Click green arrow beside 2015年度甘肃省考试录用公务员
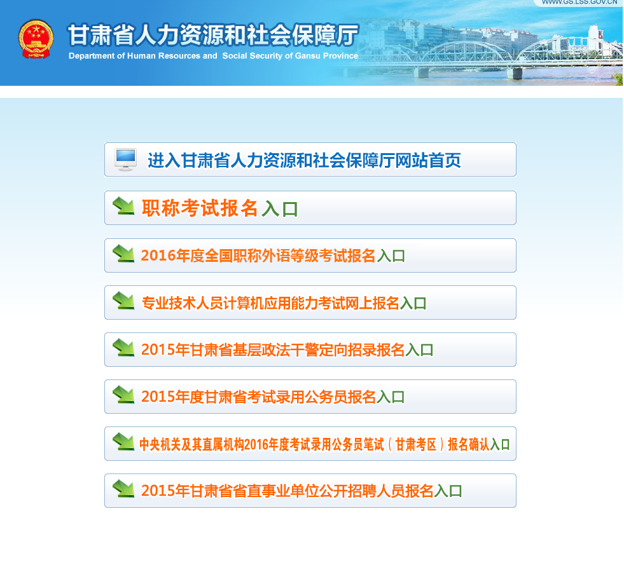The width and height of the screenshot is (624, 565). (x=123, y=395)
